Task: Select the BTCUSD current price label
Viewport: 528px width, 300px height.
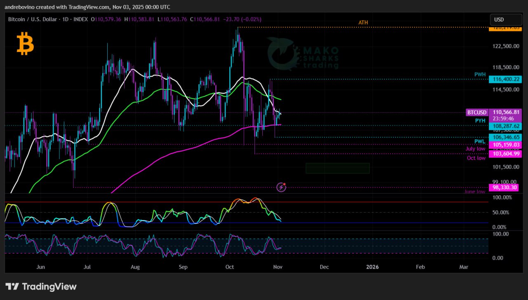Action: 477,112
